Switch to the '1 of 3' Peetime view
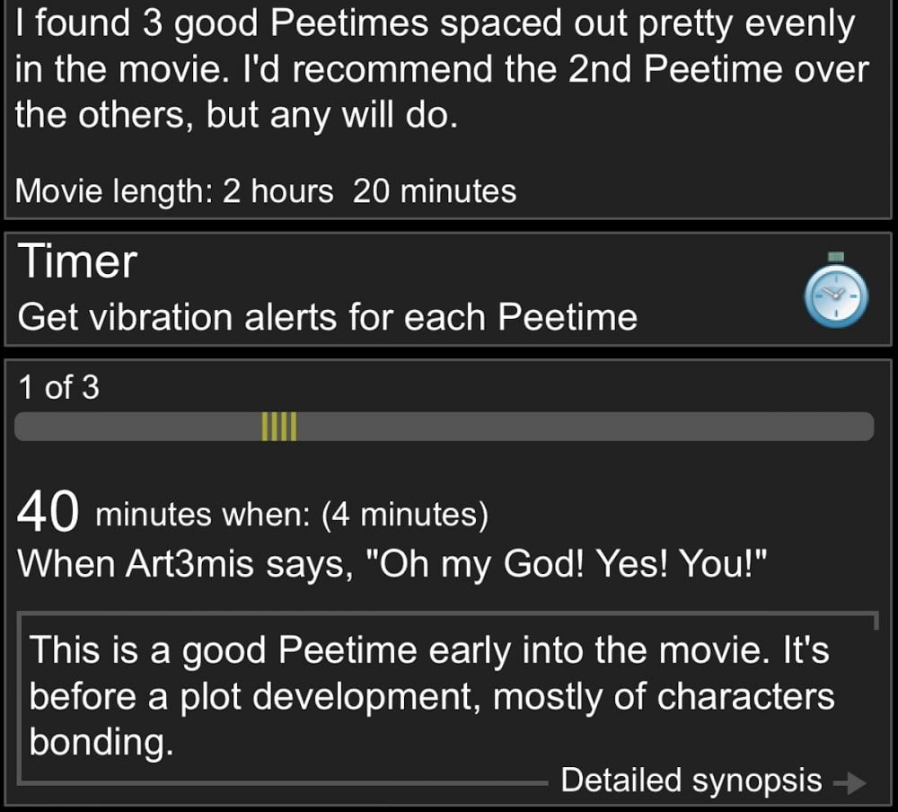 (58, 387)
